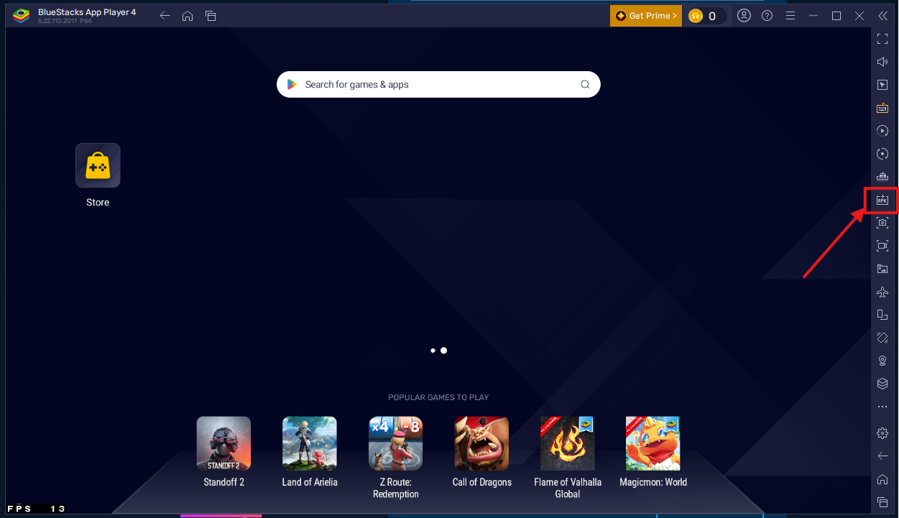Open recent apps from sidebar bottom
Screen dimensions: 899x518
(x=882, y=502)
